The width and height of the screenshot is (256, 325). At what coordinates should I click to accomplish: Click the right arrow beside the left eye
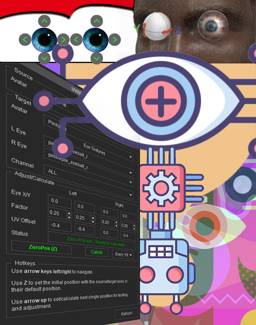(x=63, y=39)
